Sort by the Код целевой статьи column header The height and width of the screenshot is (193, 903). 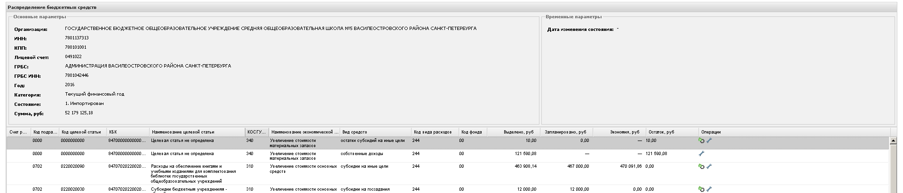83,132
